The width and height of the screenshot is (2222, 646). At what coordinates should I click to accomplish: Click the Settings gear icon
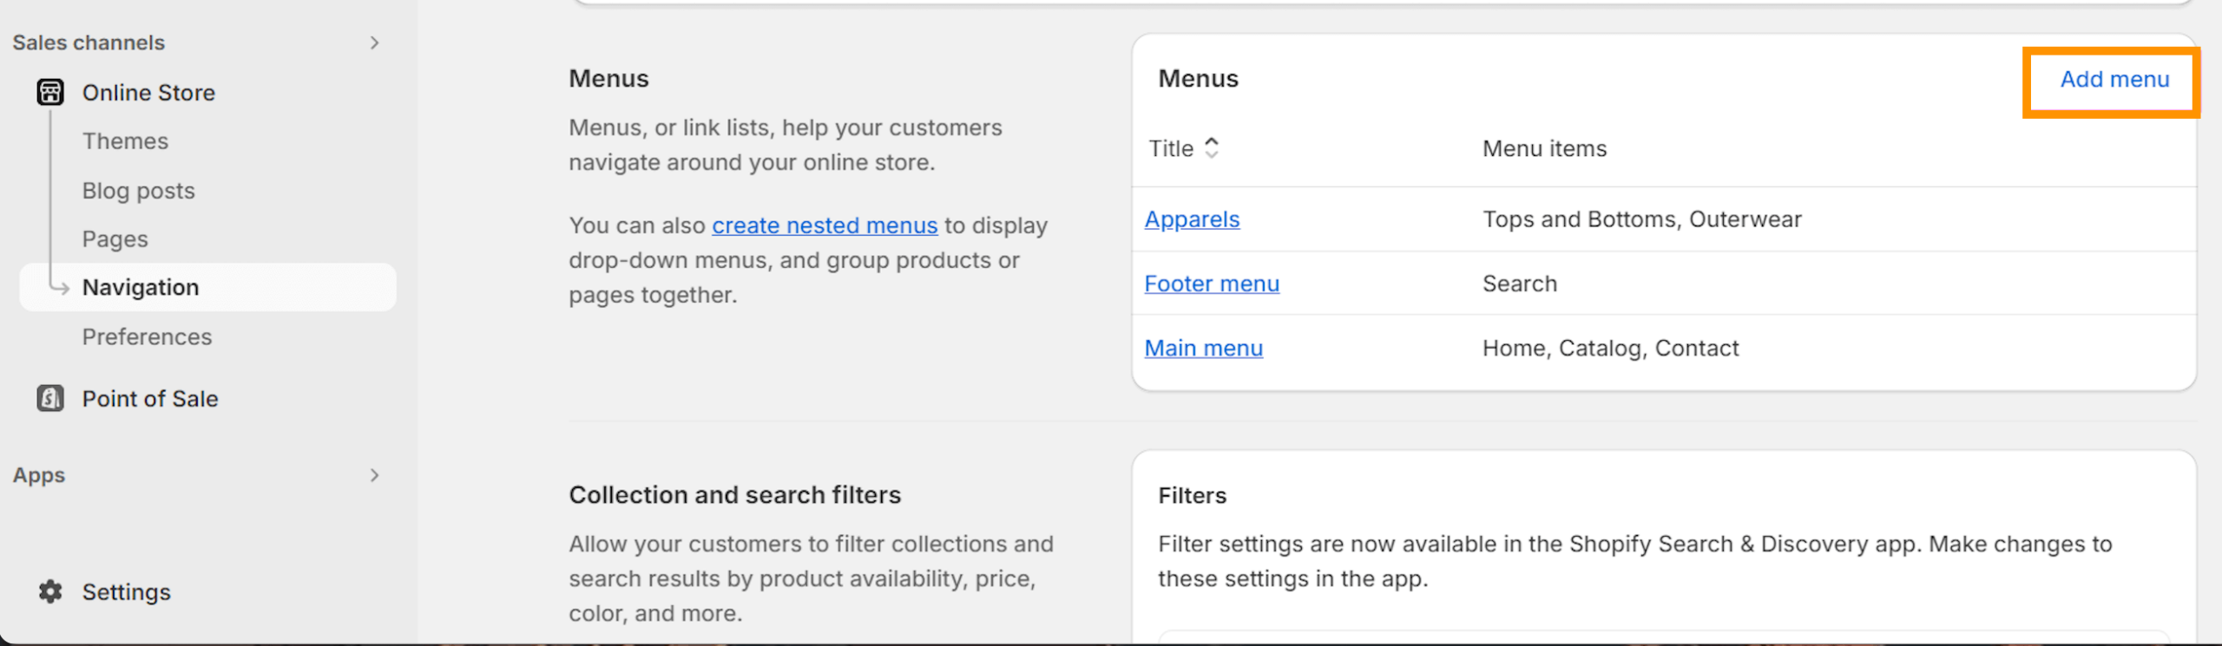point(50,591)
